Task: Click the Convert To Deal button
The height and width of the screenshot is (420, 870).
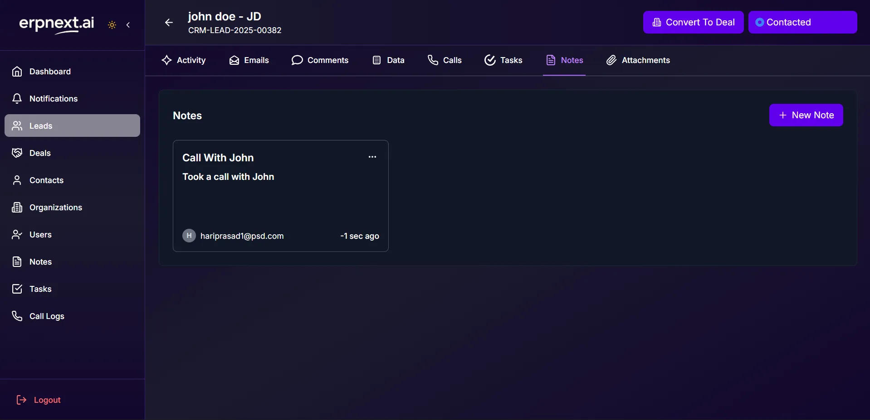Action: click(x=693, y=22)
